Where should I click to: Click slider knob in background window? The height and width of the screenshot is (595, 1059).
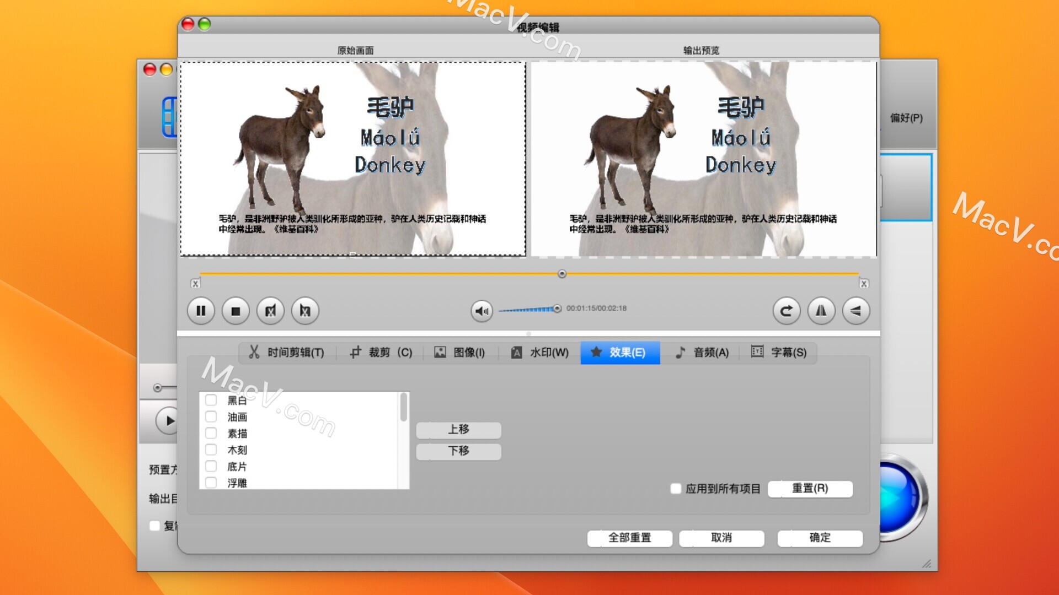pos(157,388)
